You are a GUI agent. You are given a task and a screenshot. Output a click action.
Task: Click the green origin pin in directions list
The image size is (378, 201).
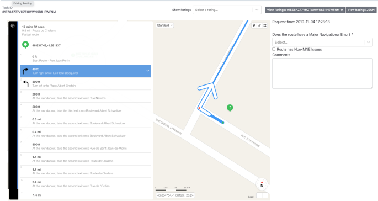(x=25, y=45)
